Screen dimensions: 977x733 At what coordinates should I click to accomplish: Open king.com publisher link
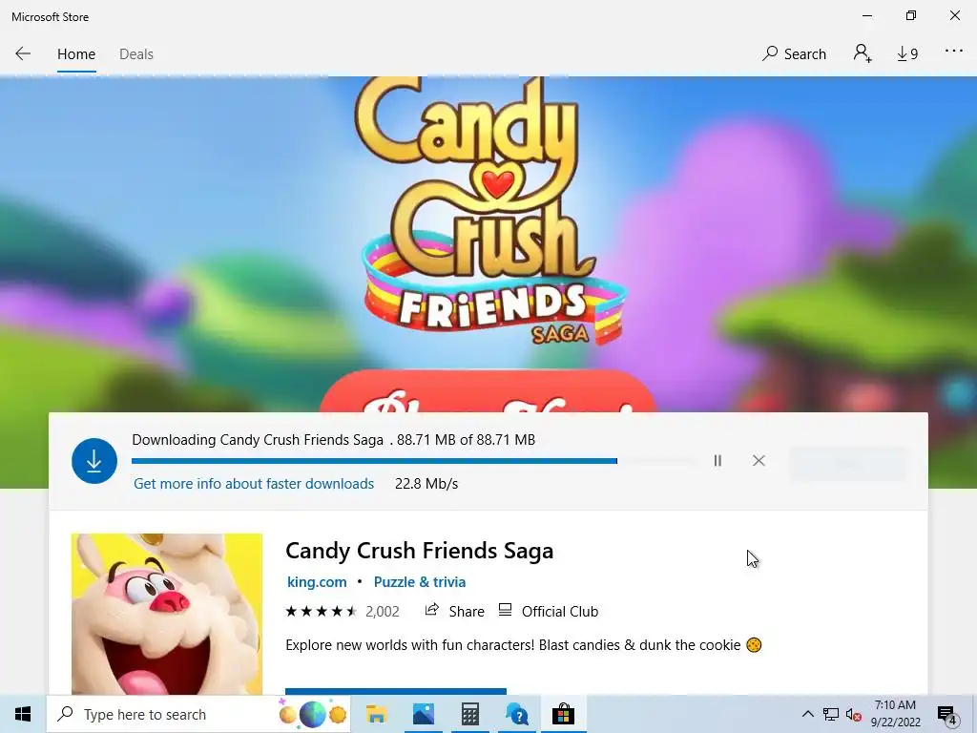(x=317, y=581)
